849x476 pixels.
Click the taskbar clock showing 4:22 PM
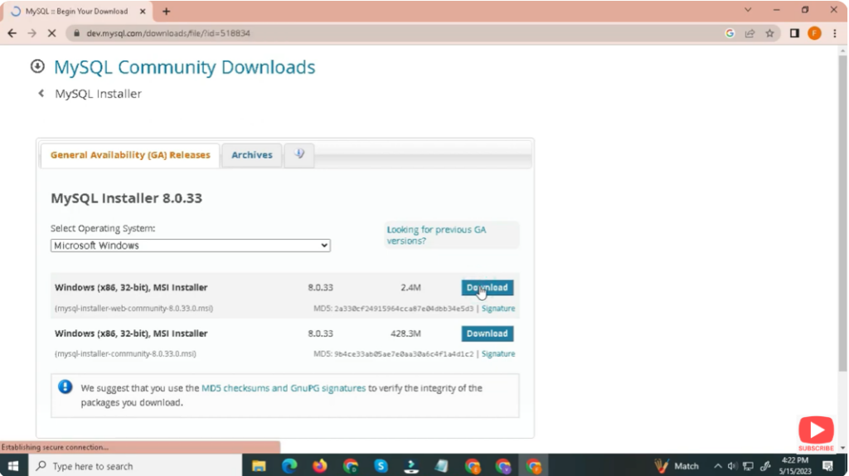(795, 466)
